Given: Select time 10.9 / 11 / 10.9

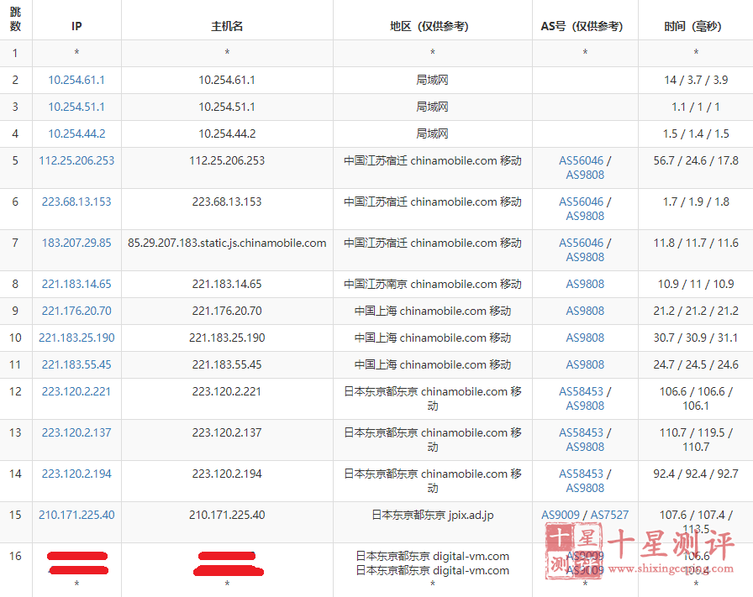Looking at the screenshot, I should pos(695,285).
